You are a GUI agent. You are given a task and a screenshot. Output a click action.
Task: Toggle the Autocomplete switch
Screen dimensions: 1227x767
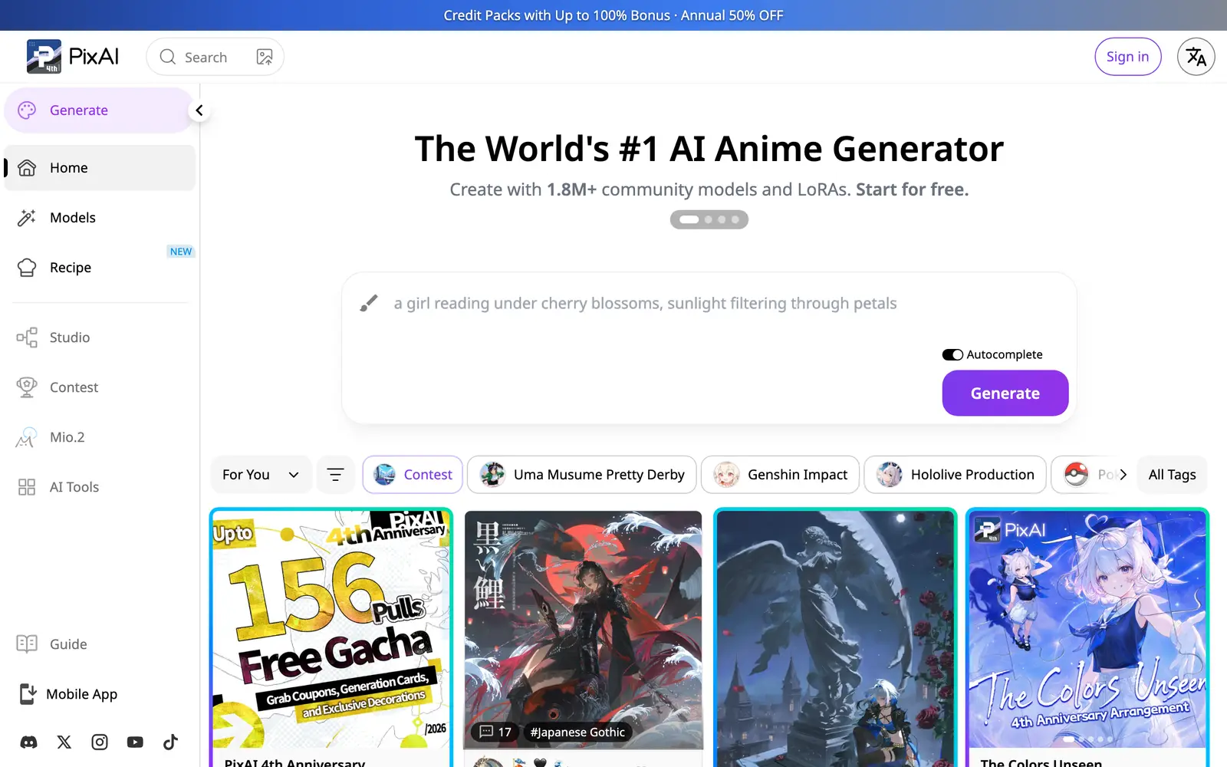[952, 354]
